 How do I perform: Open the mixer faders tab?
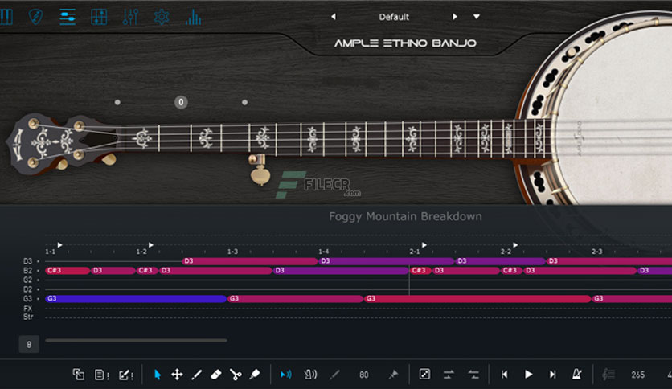pyautogui.click(x=130, y=17)
